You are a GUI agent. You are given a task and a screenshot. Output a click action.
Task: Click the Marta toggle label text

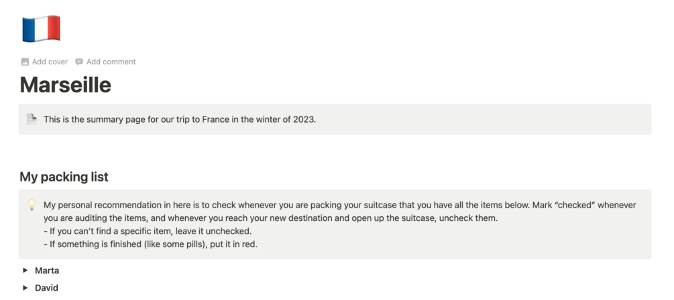point(47,271)
